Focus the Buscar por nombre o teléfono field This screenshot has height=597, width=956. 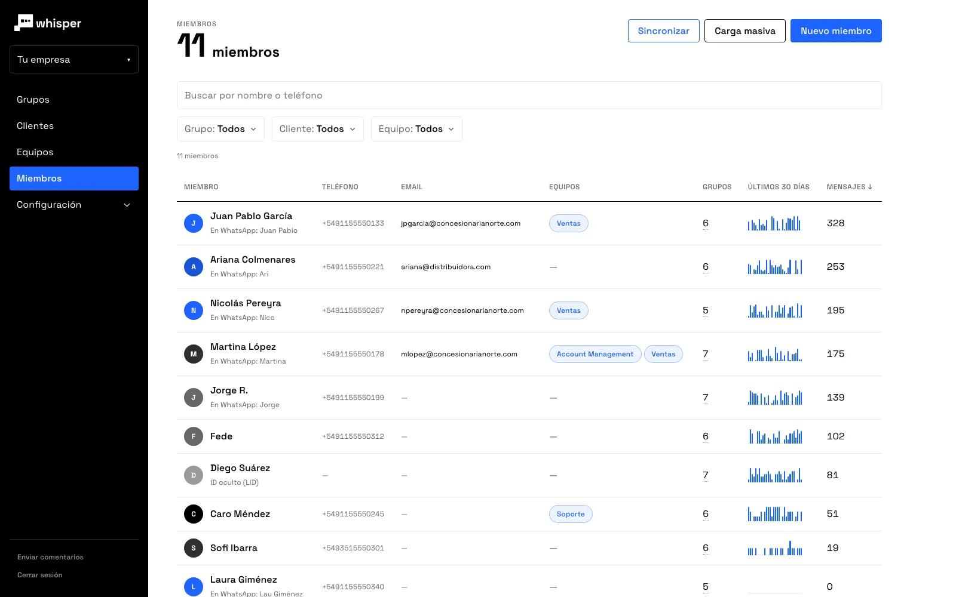pyautogui.click(x=529, y=96)
